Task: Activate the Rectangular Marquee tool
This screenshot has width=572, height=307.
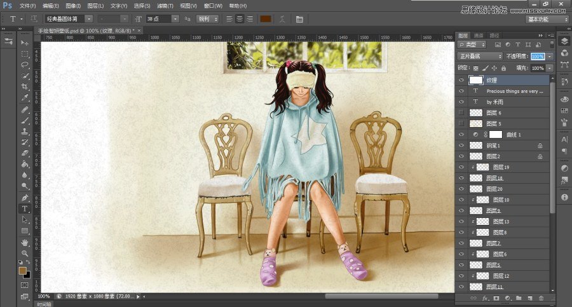Action: [25, 53]
